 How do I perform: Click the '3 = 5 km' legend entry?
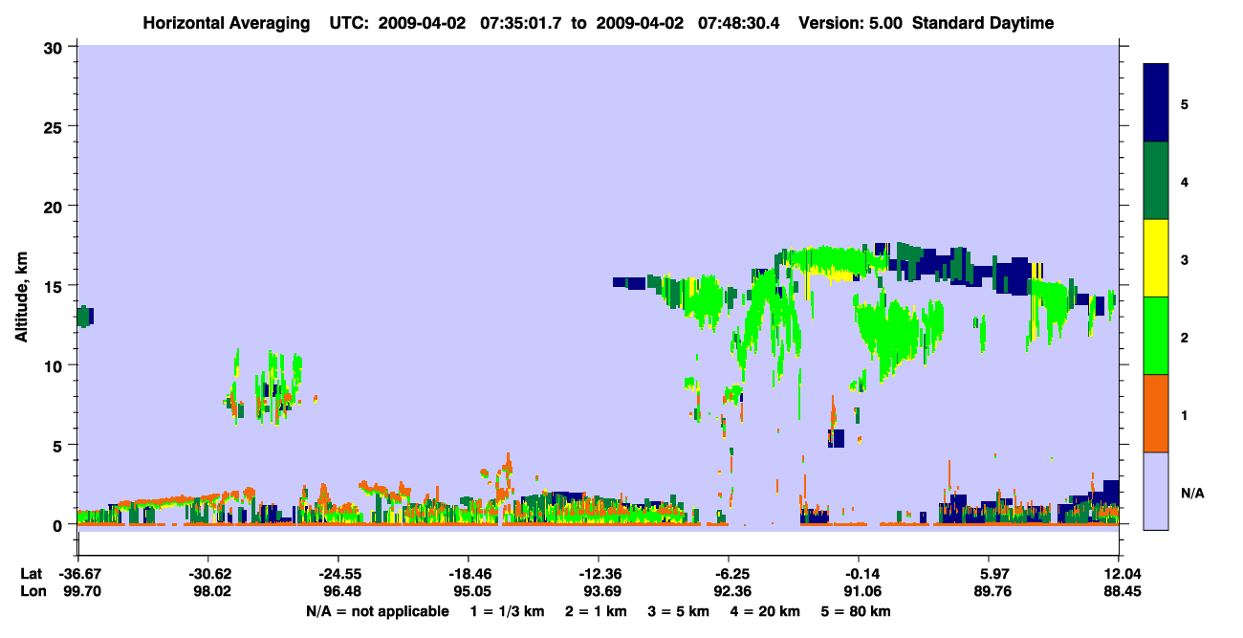point(680,611)
